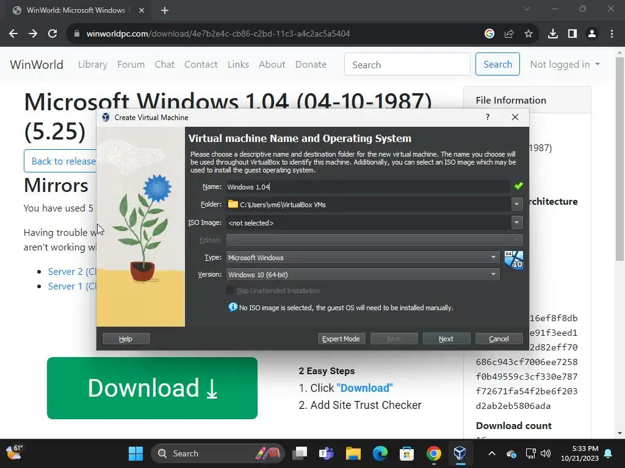This screenshot has width=625, height=468.
Task: Open the Chrome profile icon
Action: (592, 34)
